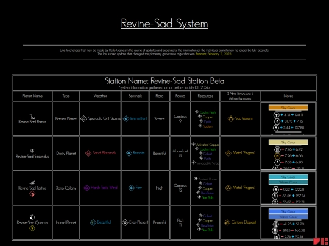Screen dimensions: 329x246
Task: Click the hexagon icon beside coordinates 31.78 7.15
Action: click(277, 121)
